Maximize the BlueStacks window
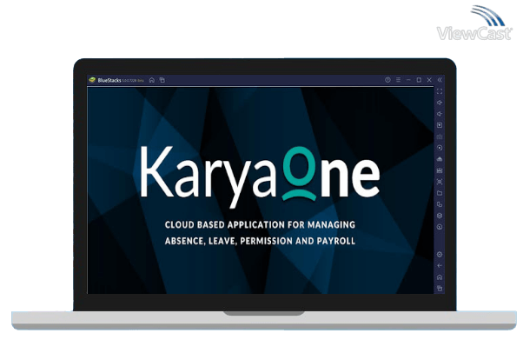 [419, 80]
